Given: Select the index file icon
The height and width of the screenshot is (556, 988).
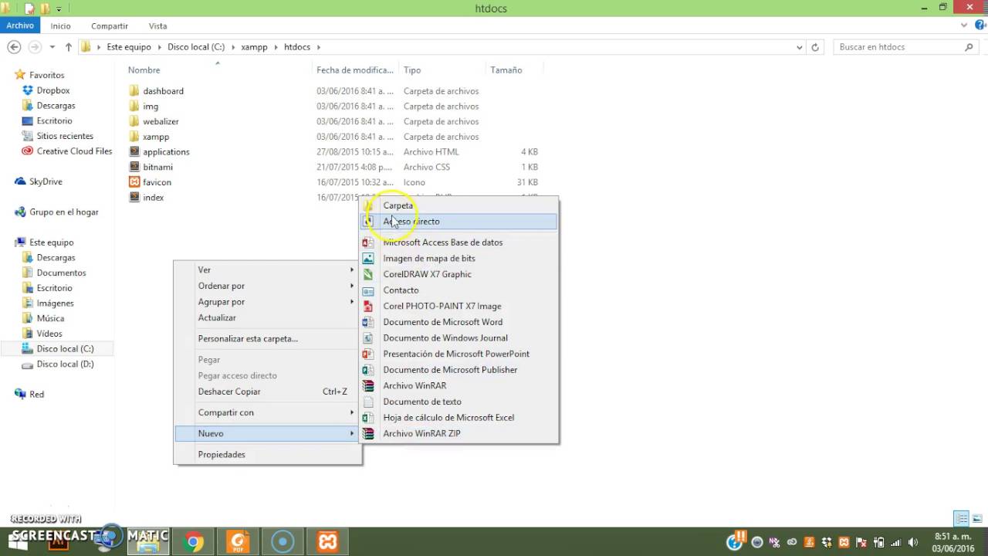Looking at the screenshot, I should pos(134,198).
